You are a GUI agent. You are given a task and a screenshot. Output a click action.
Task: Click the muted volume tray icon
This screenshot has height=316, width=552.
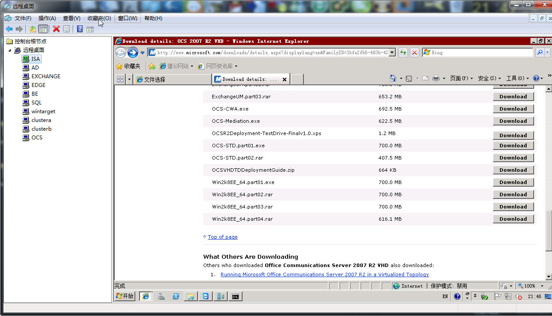coord(519,296)
